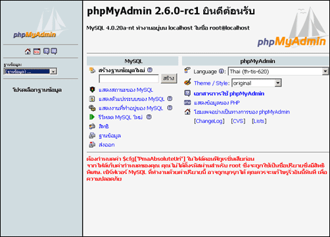
Task: Click the Theme / Style paint palette icon
Action: pyautogui.click(x=187, y=82)
